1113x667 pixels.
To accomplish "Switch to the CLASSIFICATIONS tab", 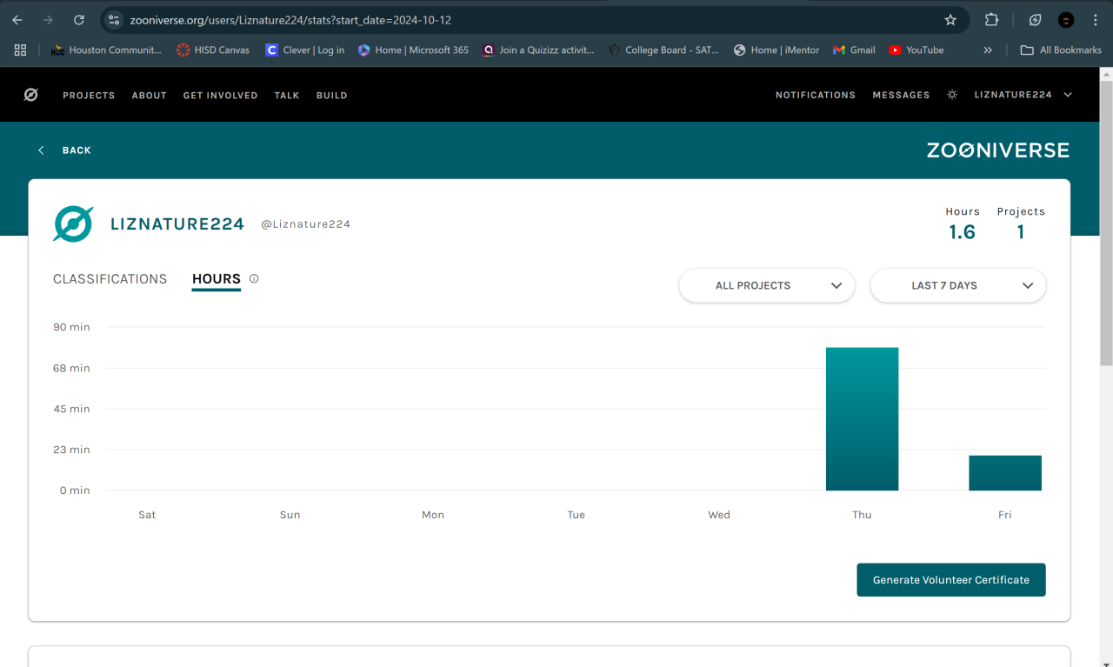I will 110,279.
